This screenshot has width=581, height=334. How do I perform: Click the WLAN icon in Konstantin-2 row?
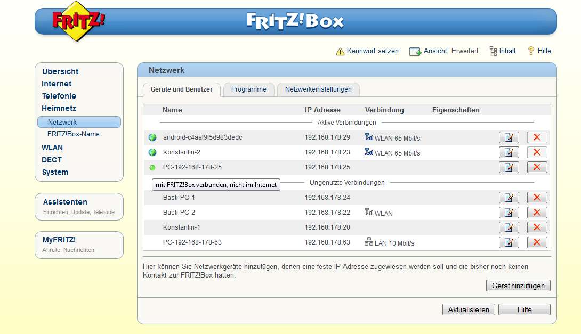369,152
